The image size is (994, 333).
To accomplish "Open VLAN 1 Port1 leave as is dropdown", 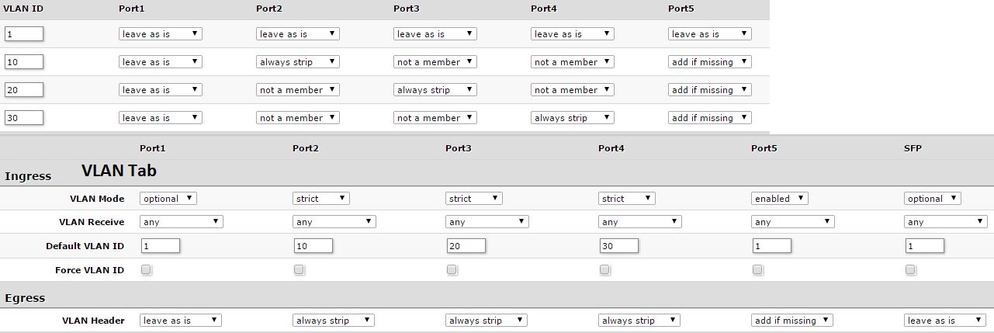I will coord(161,34).
